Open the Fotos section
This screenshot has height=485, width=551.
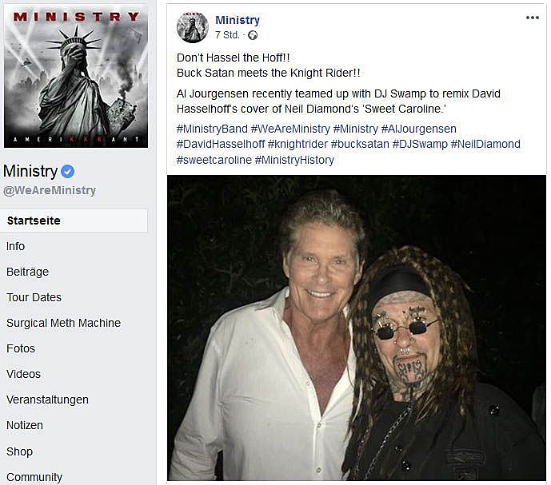click(21, 348)
